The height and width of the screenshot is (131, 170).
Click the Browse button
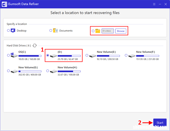tap(121, 31)
